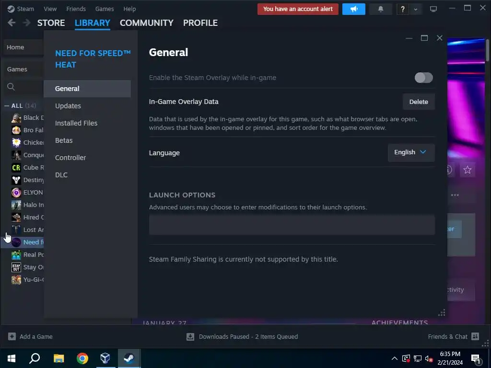The height and width of the screenshot is (368, 491).
Task: Open Windows Start menu
Action: point(12,358)
